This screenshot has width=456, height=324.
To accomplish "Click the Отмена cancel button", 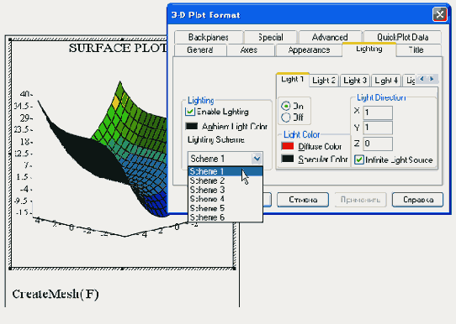I will pos(303,200).
